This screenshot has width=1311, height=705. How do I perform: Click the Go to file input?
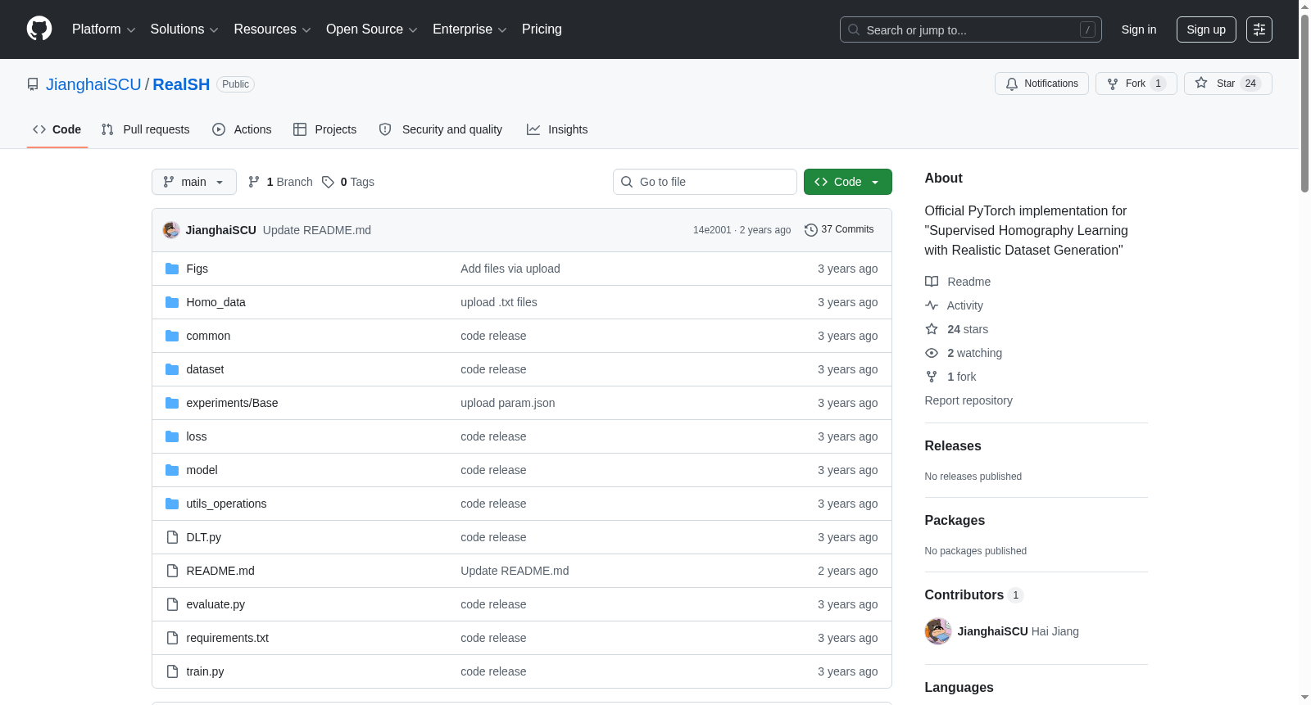click(705, 182)
